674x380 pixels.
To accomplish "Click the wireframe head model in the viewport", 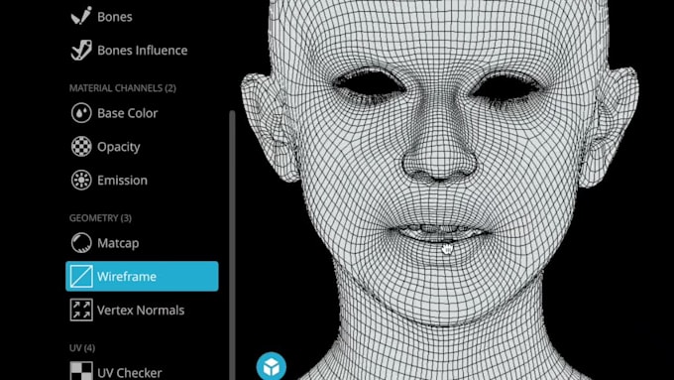I will point(439,190).
